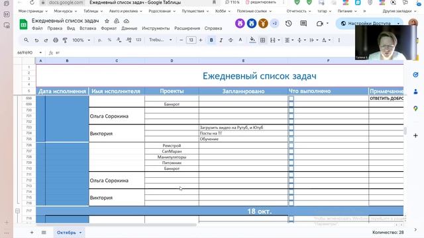The image size is (424, 238).
Task: Increase decimal places
Action: tap(129, 40)
